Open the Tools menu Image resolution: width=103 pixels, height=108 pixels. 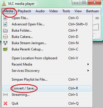(x=66, y=11)
